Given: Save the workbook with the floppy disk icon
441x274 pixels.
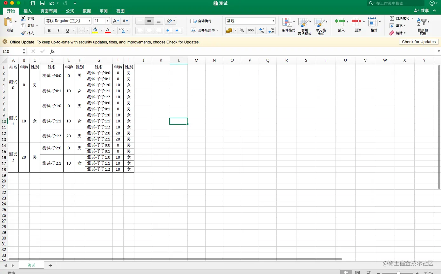Looking at the screenshot, I should click(42, 3).
